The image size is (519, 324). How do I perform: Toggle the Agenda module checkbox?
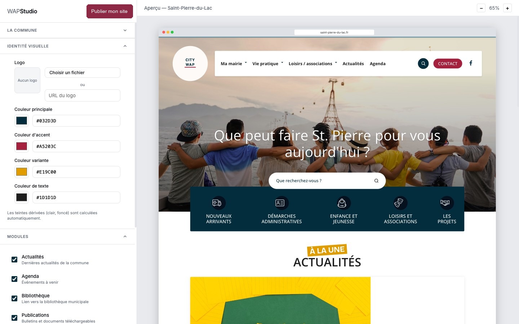click(x=14, y=279)
